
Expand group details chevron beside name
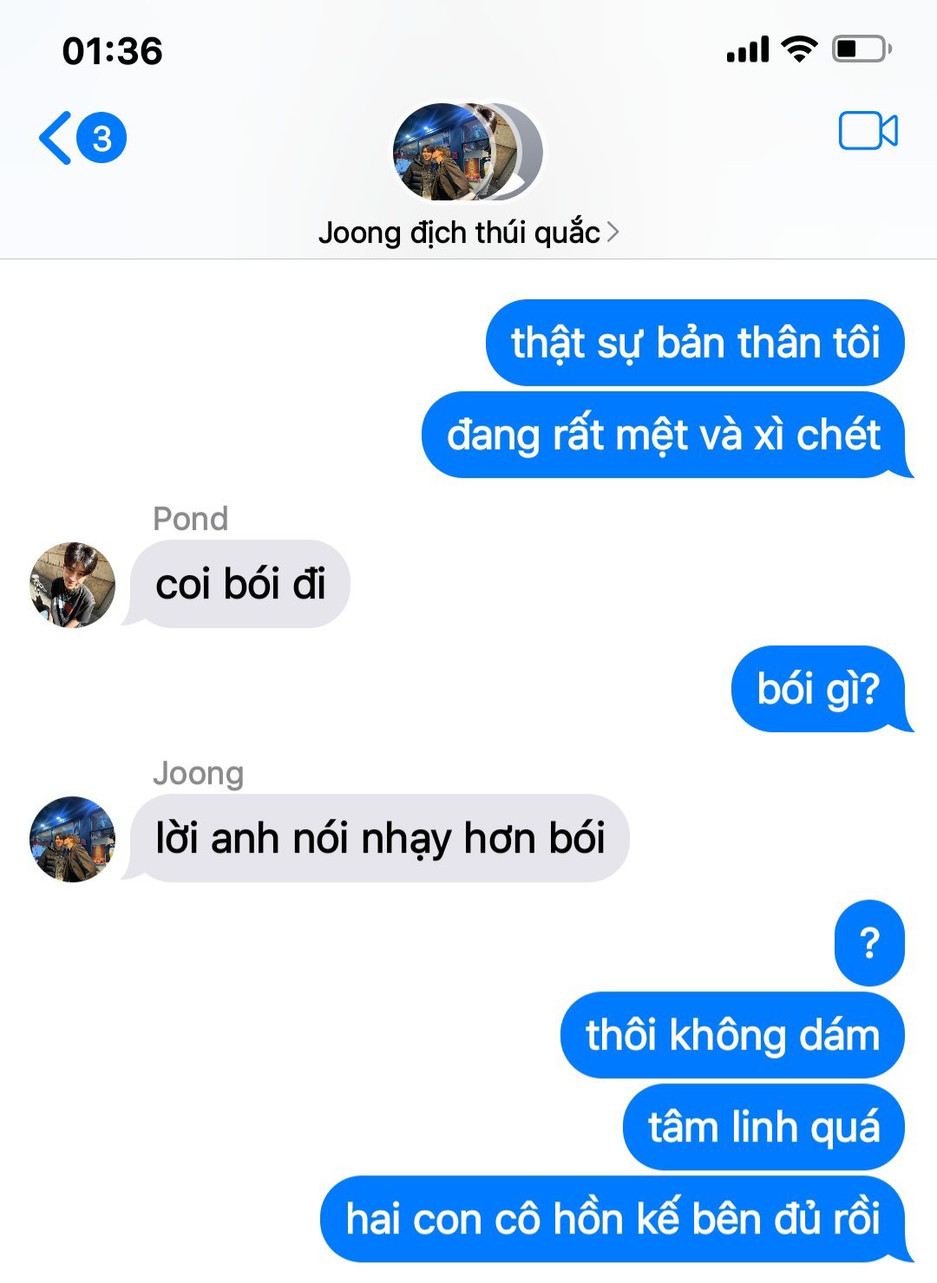tap(613, 232)
